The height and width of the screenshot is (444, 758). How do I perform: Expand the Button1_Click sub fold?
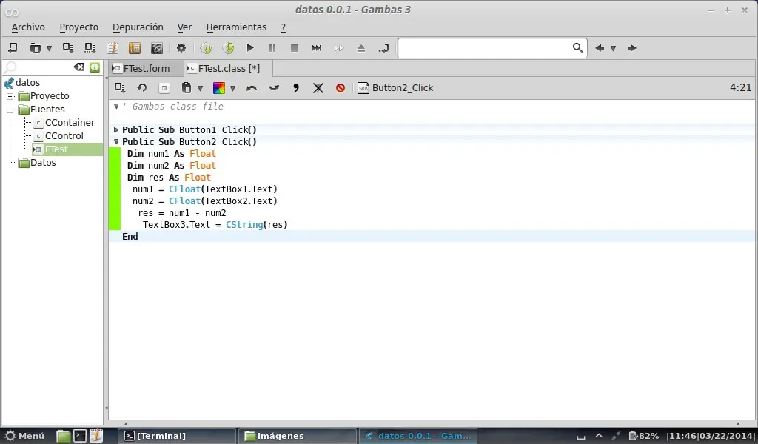[x=116, y=130]
